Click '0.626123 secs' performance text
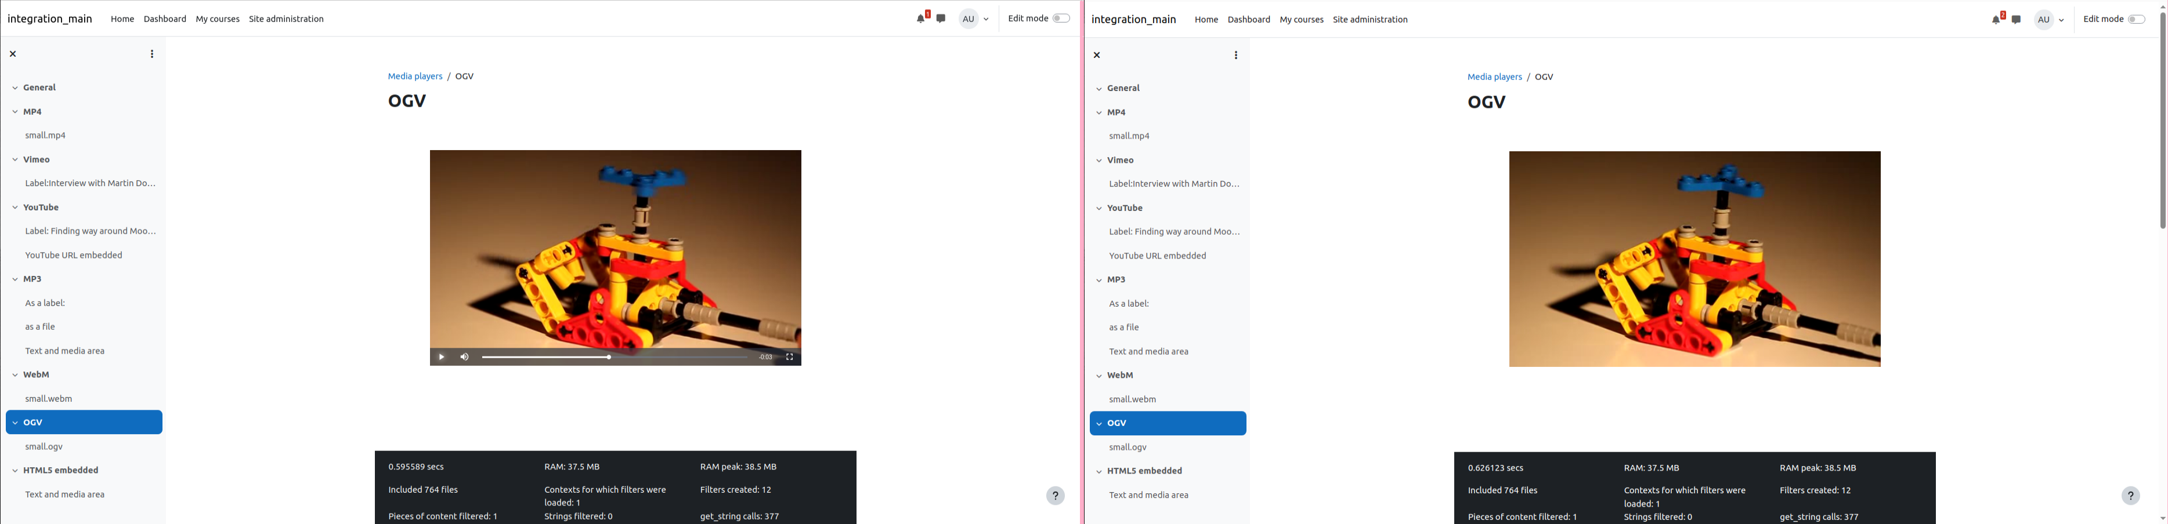 pyautogui.click(x=1495, y=468)
